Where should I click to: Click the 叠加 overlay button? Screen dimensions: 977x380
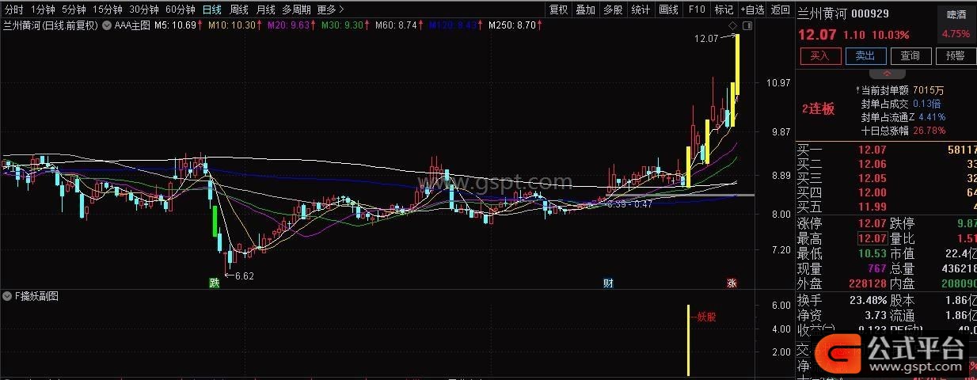pyautogui.click(x=585, y=9)
